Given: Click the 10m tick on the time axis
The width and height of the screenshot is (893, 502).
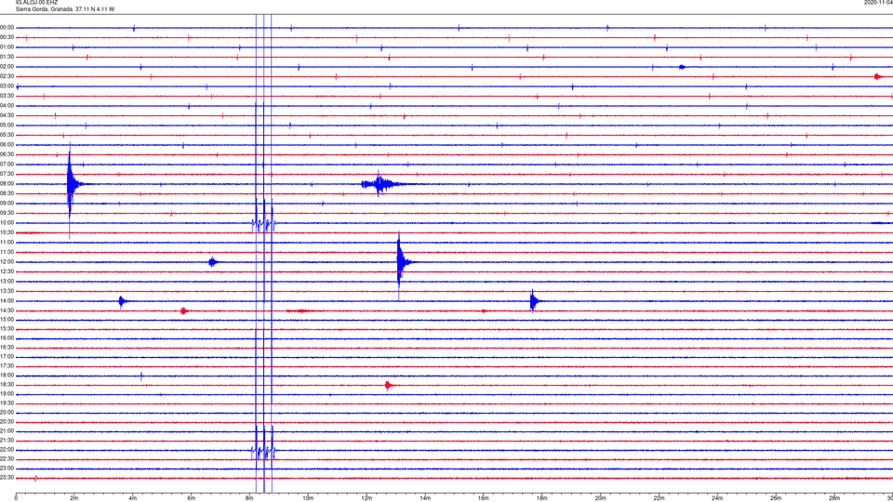Looking at the screenshot, I should (308, 498).
